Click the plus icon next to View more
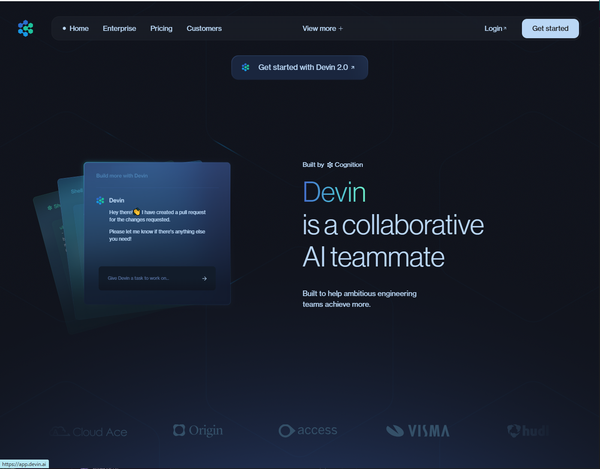The height and width of the screenshot is (469, 600). point(341,29)
